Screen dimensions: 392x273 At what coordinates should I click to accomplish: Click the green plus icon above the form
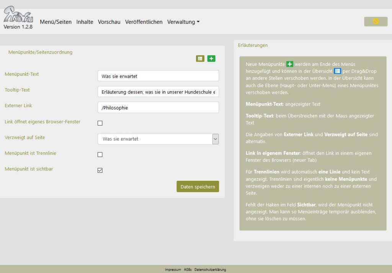point(211,59)
